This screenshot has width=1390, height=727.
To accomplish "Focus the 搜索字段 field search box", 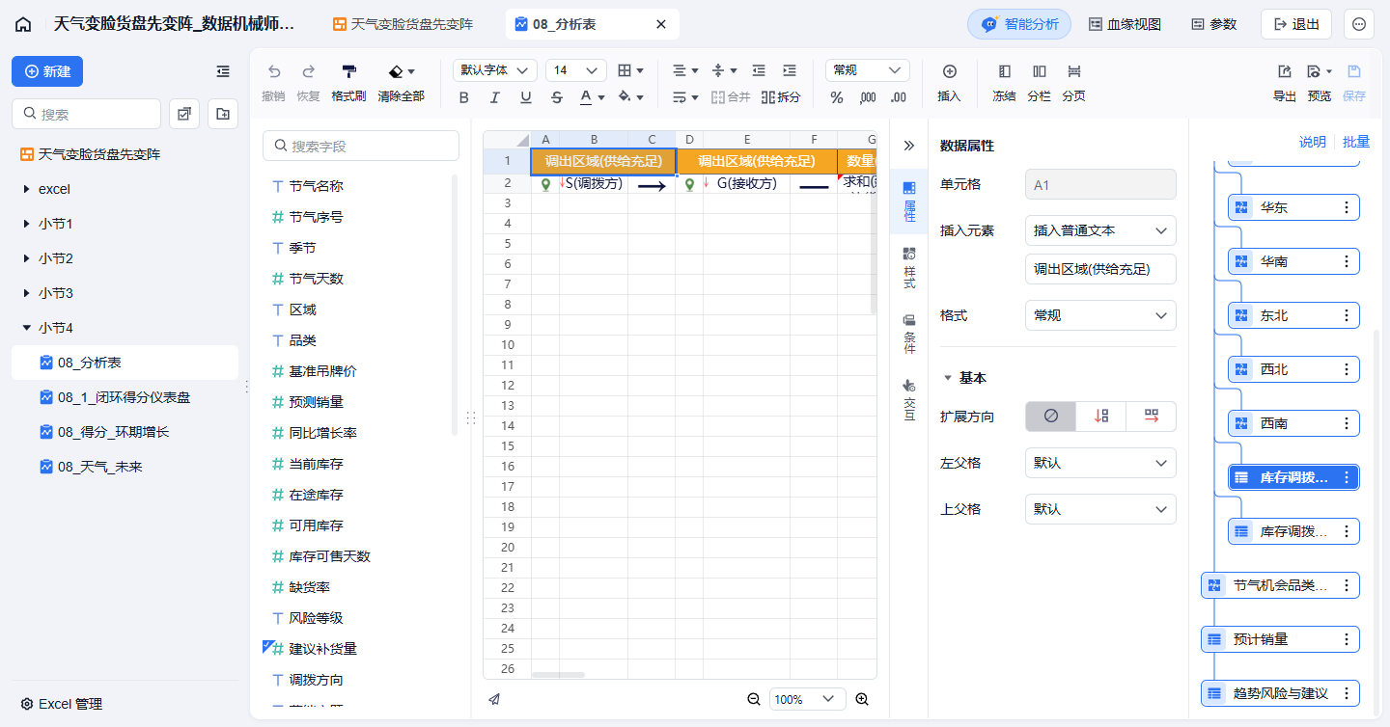I will 361,146.
